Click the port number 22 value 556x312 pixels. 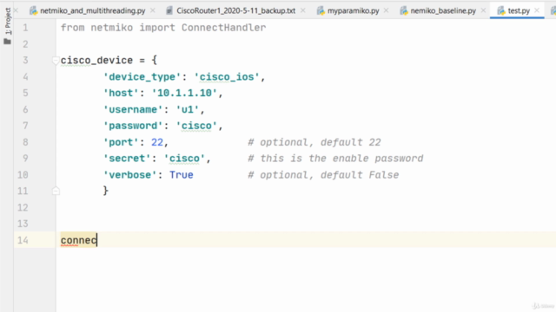pyautogui.click(x=157, y=142)
